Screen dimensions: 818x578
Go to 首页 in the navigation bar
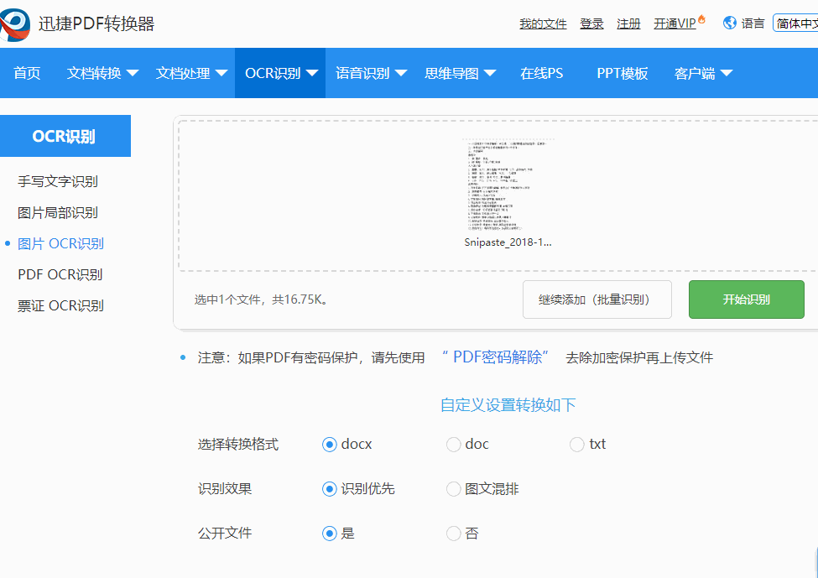coord(27,73)
